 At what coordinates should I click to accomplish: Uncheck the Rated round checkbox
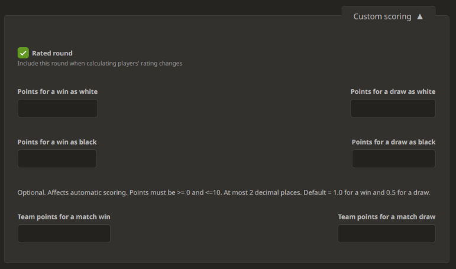[23, 53]
